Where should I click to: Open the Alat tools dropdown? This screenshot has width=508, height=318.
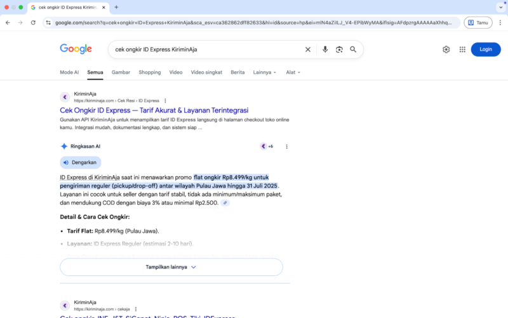[293, 73]
